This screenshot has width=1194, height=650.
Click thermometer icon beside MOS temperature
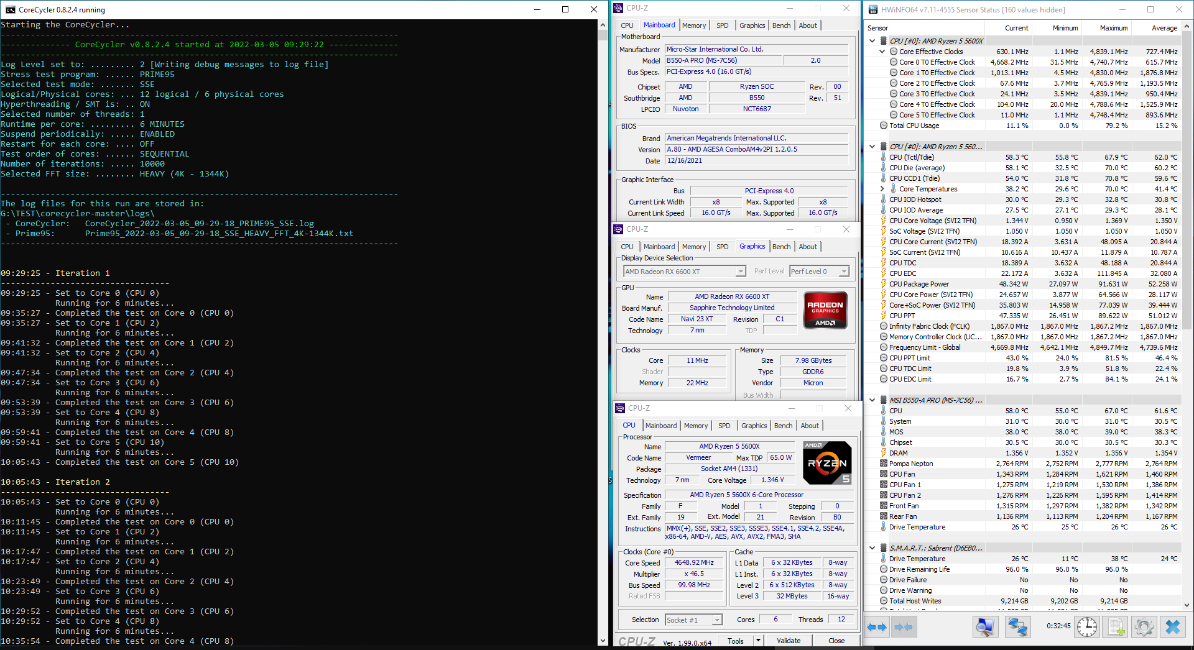coord(883,432)
